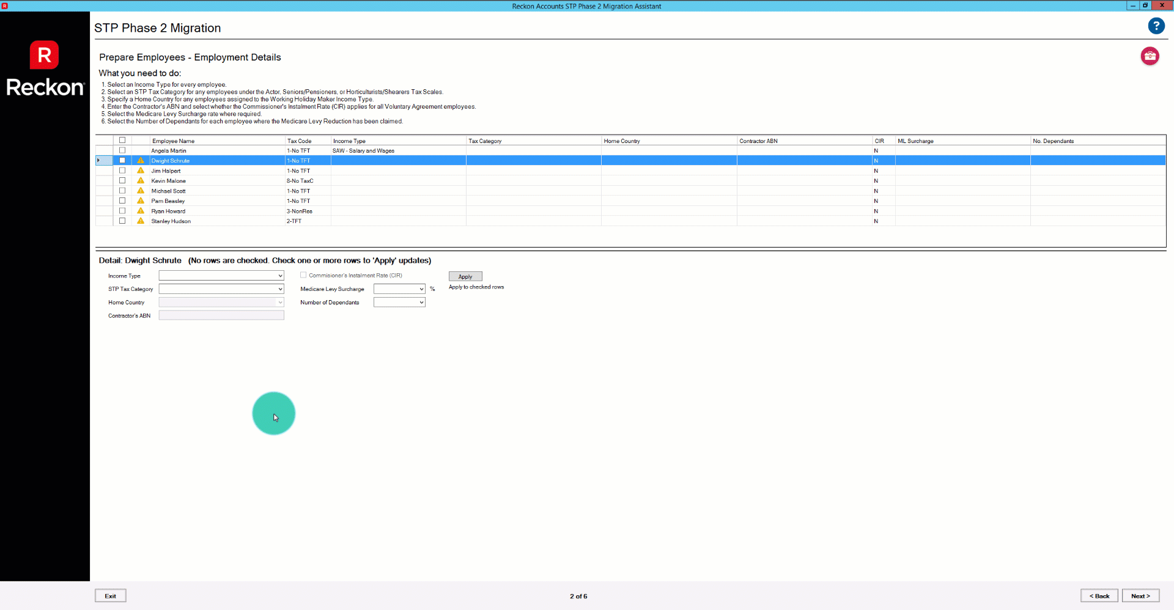Check the box for Pam Beasley
Screen dimensions: 1174x610
[122, 200]
